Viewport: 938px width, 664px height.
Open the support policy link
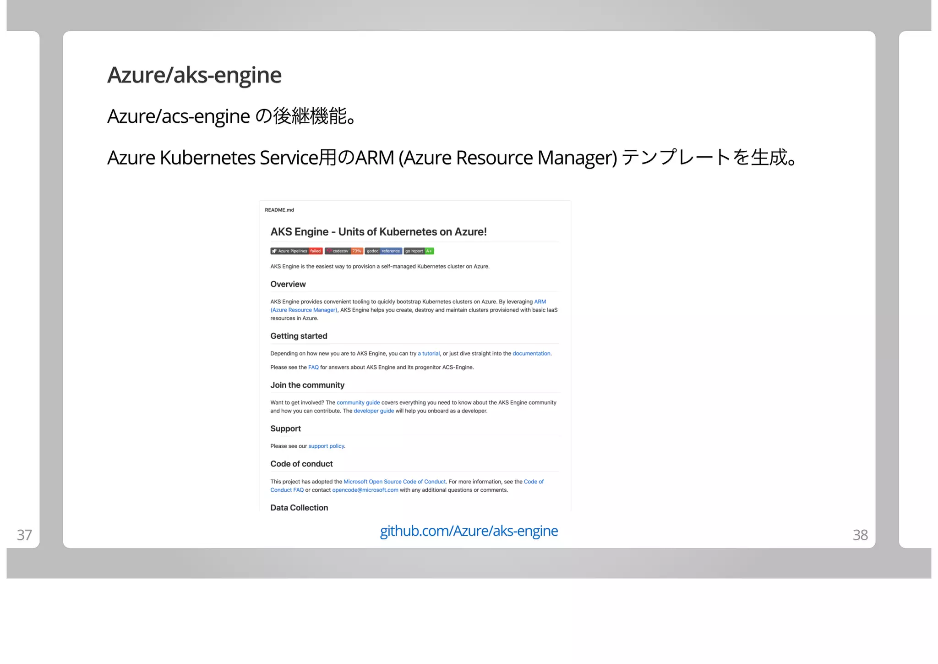coord(326,446)
